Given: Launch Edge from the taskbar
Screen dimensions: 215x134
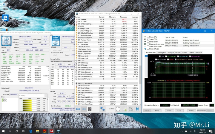Looking at the screenshot, I should coord(31,131).
